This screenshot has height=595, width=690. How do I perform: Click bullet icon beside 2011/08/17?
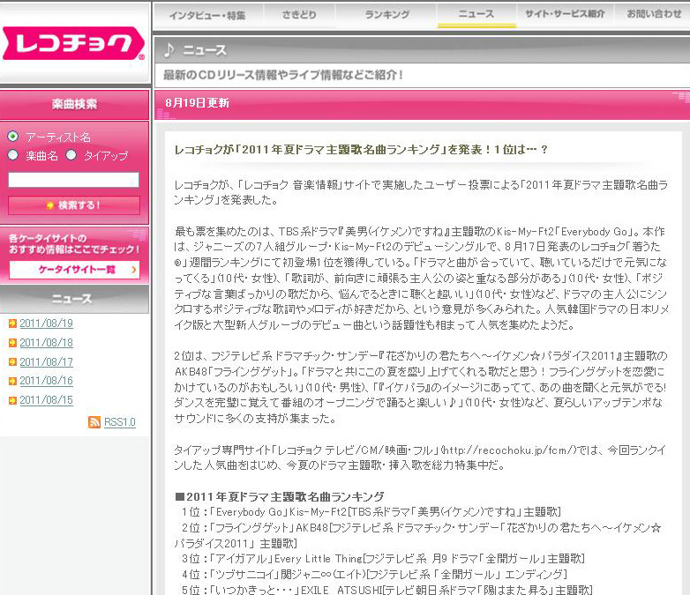coord(12,362)
